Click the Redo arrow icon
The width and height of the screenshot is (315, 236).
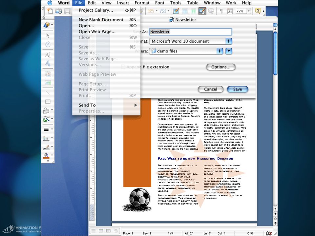click(162, 11)
